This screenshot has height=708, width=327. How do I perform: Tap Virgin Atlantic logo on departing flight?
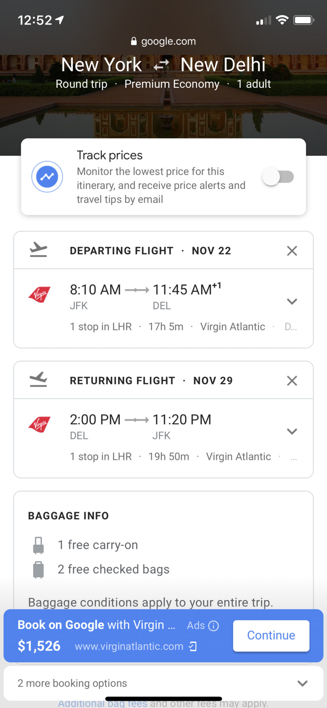39,294
